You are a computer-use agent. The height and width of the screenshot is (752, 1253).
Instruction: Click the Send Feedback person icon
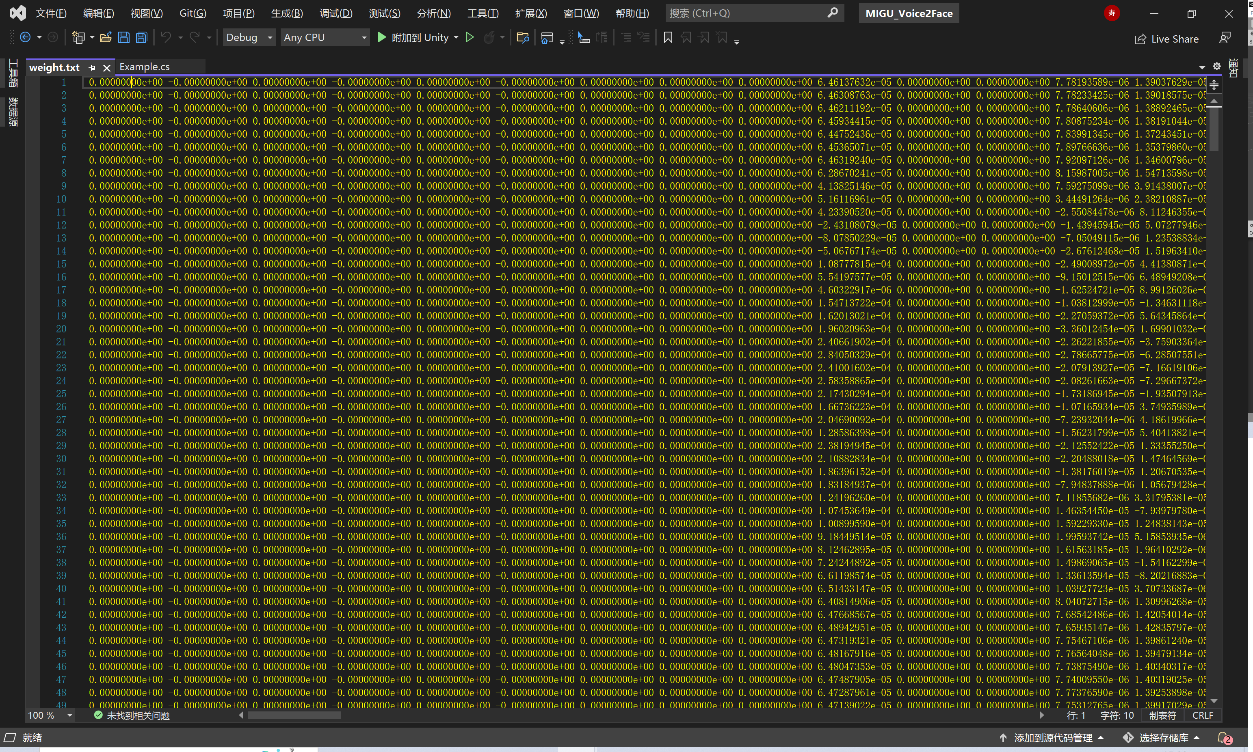pos(1225,38)
